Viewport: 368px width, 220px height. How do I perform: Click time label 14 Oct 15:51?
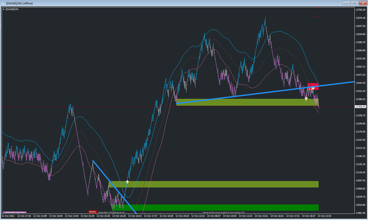261,216
